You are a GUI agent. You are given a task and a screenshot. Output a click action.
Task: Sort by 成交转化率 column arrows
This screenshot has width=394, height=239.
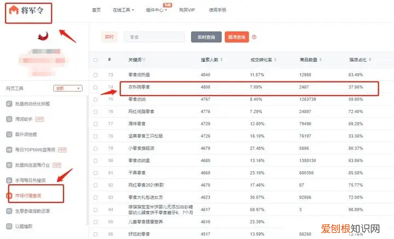(275, 60)
